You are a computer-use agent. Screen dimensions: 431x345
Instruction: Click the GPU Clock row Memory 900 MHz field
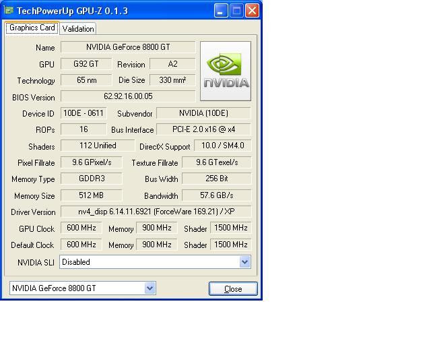coord(157,228)
